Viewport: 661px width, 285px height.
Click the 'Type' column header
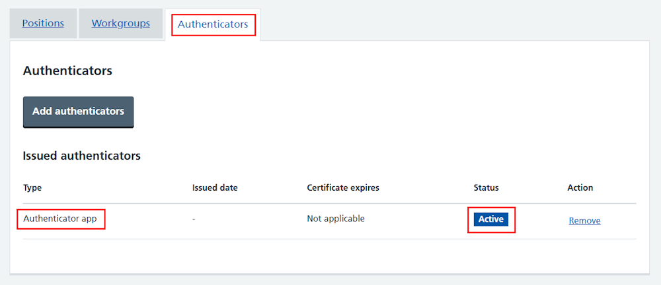tap(32, 188)
